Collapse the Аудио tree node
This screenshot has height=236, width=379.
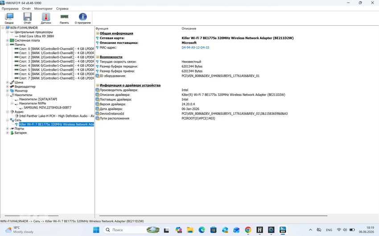point(7,112)
